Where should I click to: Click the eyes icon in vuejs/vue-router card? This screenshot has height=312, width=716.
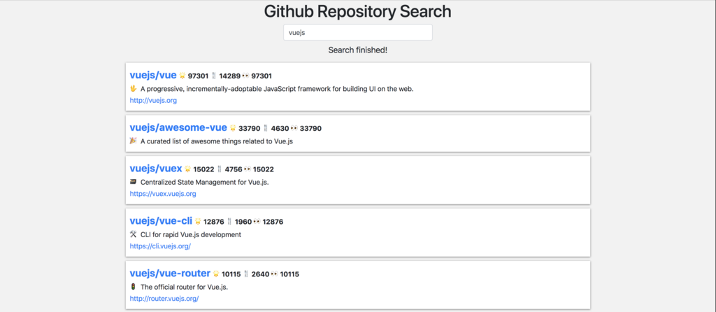pos(274,274)
